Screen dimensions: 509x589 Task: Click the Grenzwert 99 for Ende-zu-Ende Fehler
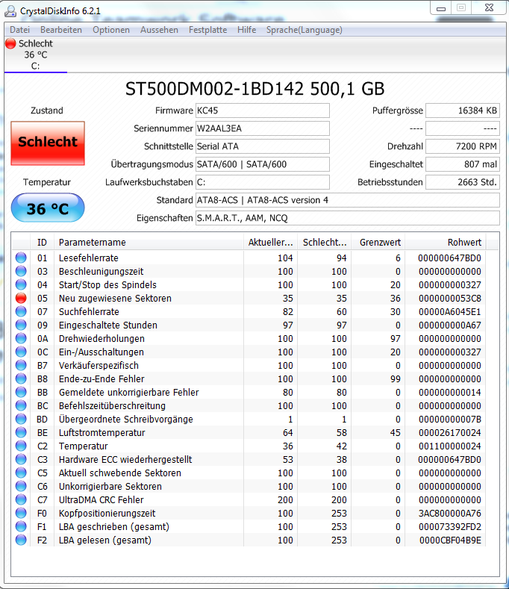(x=395, y=379)
